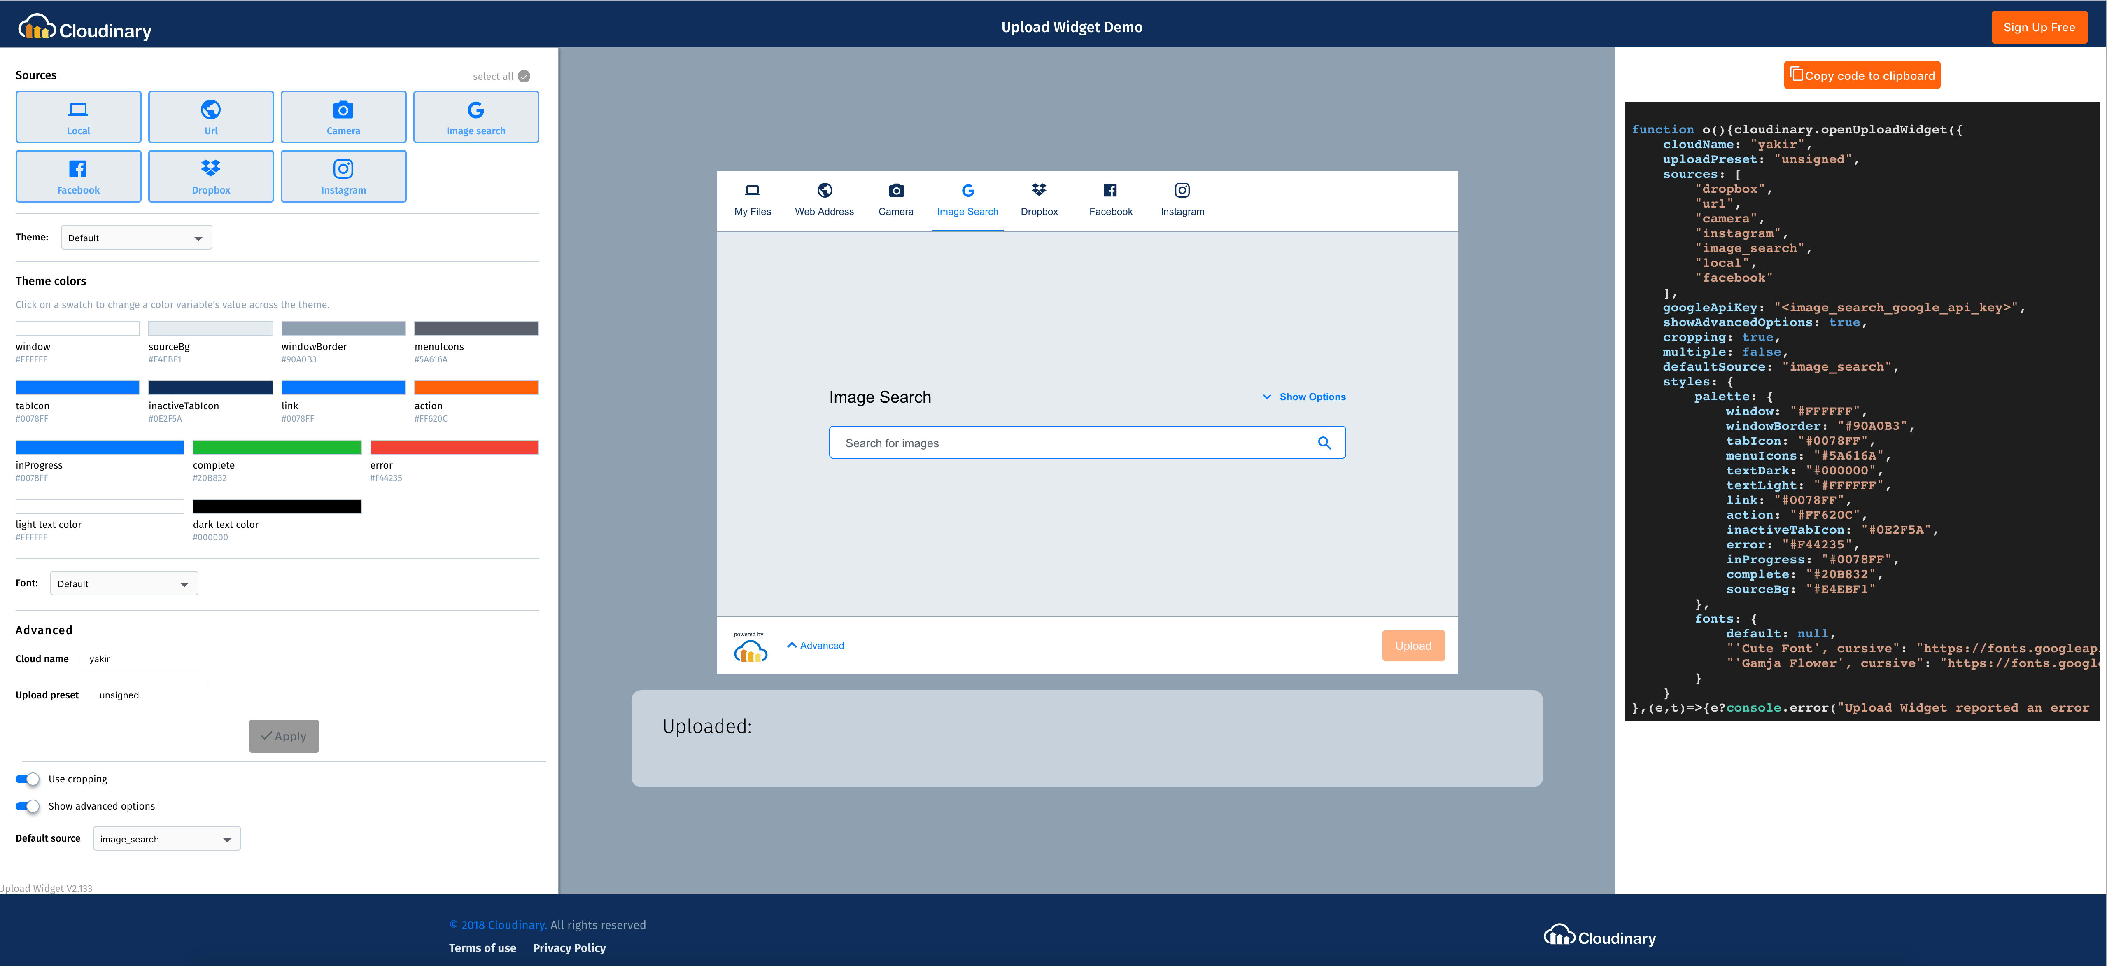
Task: Click Cloudinary logo in the header
Action: click(x=85, y=29)
